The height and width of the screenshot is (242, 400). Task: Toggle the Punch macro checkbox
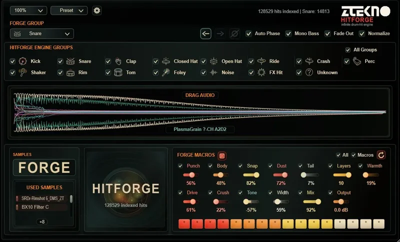pyautogui.click(x=180, y=166)
